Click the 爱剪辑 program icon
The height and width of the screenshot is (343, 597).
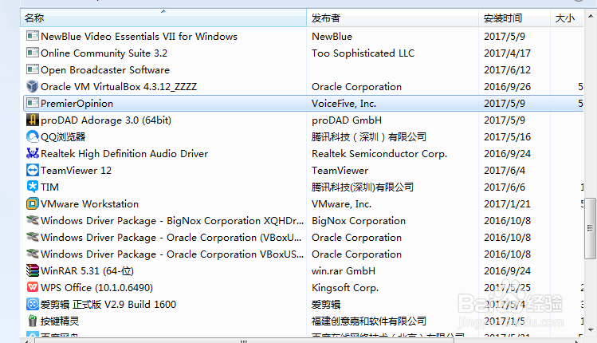pyautogui.click(x=33, y=304)
